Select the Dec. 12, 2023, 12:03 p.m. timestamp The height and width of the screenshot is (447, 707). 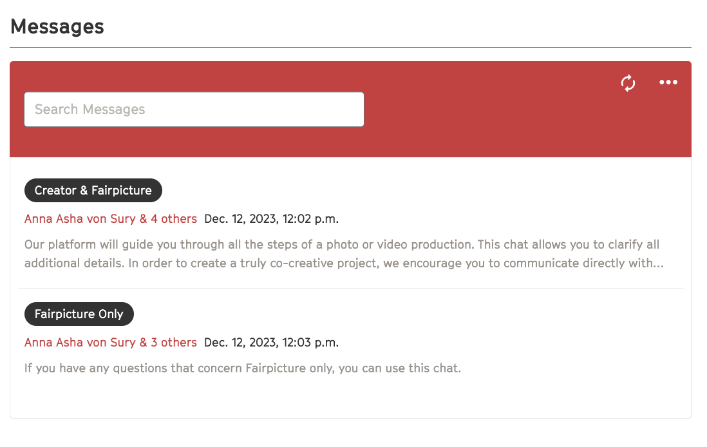click(271, 343)
